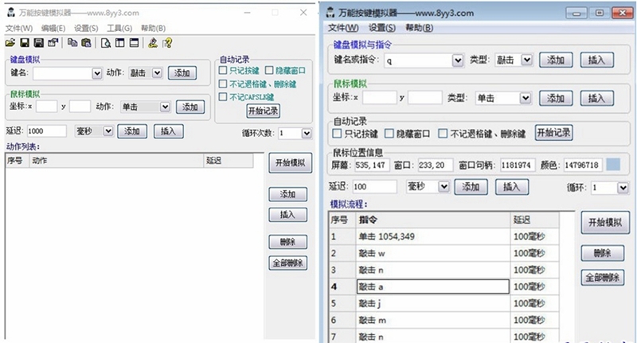Click the print preview magnifier icon
This screenshot has height=343, width=637.
point(106,43)
